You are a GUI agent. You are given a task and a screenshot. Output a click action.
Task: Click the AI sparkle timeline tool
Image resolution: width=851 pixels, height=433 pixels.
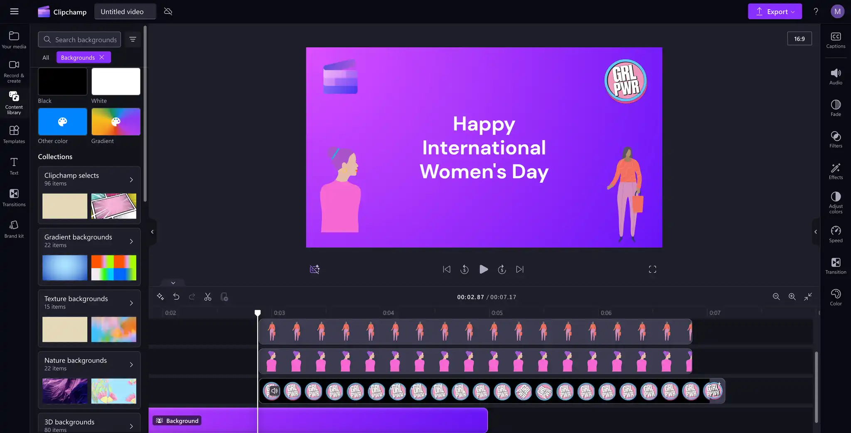pos(160,297)
